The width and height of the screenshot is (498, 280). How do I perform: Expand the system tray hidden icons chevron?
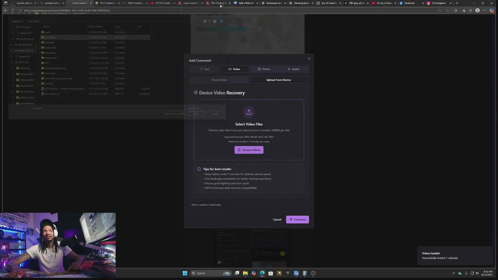point(454,273)
